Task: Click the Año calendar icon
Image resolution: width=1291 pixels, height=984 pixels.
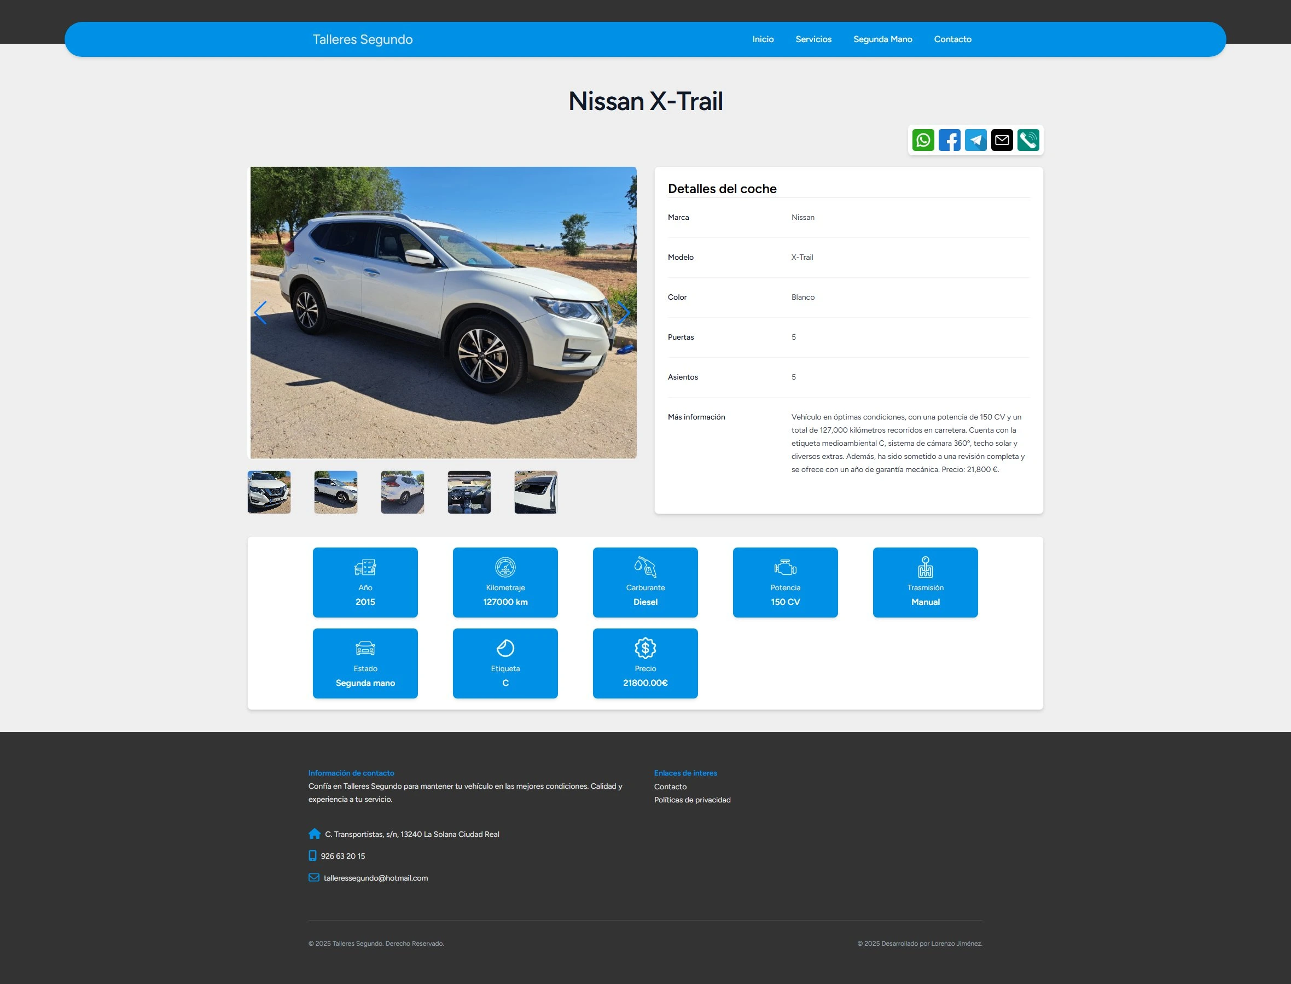Action: 365,567
